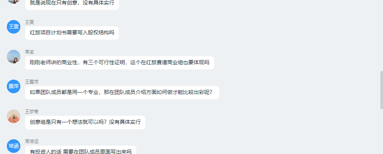Select the message 创意组是只有一个想法就可以吗
Viewport: 383px width, 154px height.
tap(85, 122)
